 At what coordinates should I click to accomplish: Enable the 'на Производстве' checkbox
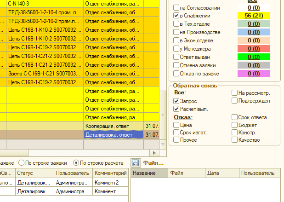tap(176, 32)
